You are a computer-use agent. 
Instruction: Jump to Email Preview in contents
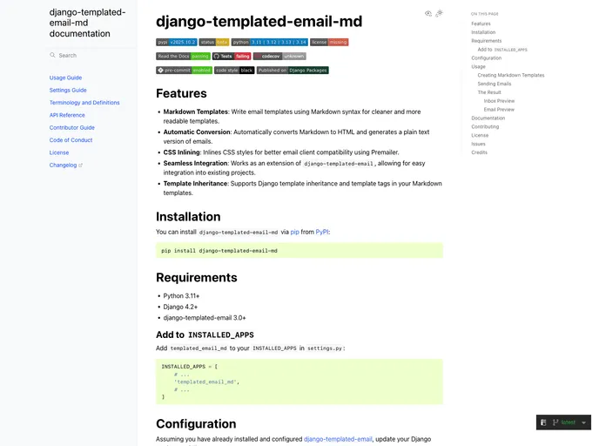pos(499,110)
